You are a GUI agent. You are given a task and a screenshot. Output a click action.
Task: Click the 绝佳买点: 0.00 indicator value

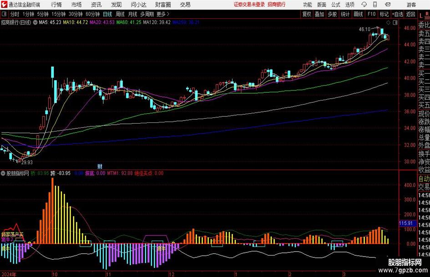(149, 173)
